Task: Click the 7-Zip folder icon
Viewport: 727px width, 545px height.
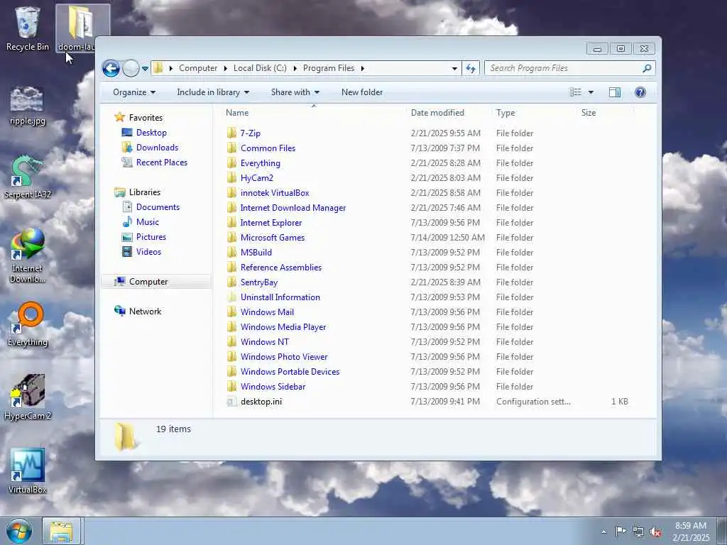Action: (x=232, y=133)
